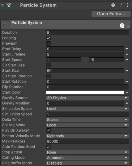
Task: Click the Max Particles label
Action: click(x=14, y=141)
